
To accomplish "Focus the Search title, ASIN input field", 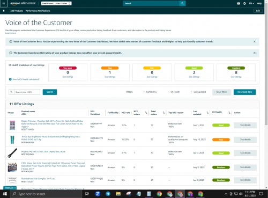I will [27, 92].
